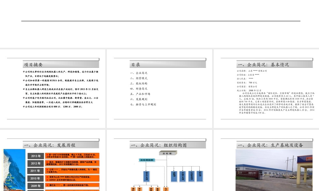This screenshot has height=191, width=319.
Task: Click contents entry '二、经营模式'
Action: point(138,78)
